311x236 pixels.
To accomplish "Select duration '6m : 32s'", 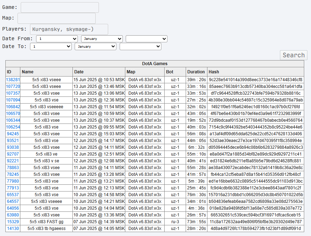I will 196,147.
